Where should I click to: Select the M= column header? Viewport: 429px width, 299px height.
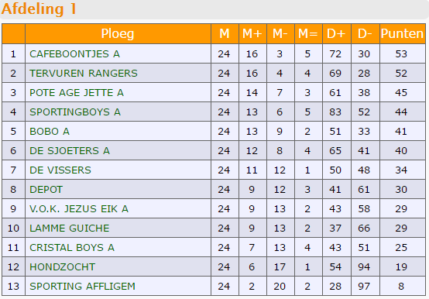(308, 34)
